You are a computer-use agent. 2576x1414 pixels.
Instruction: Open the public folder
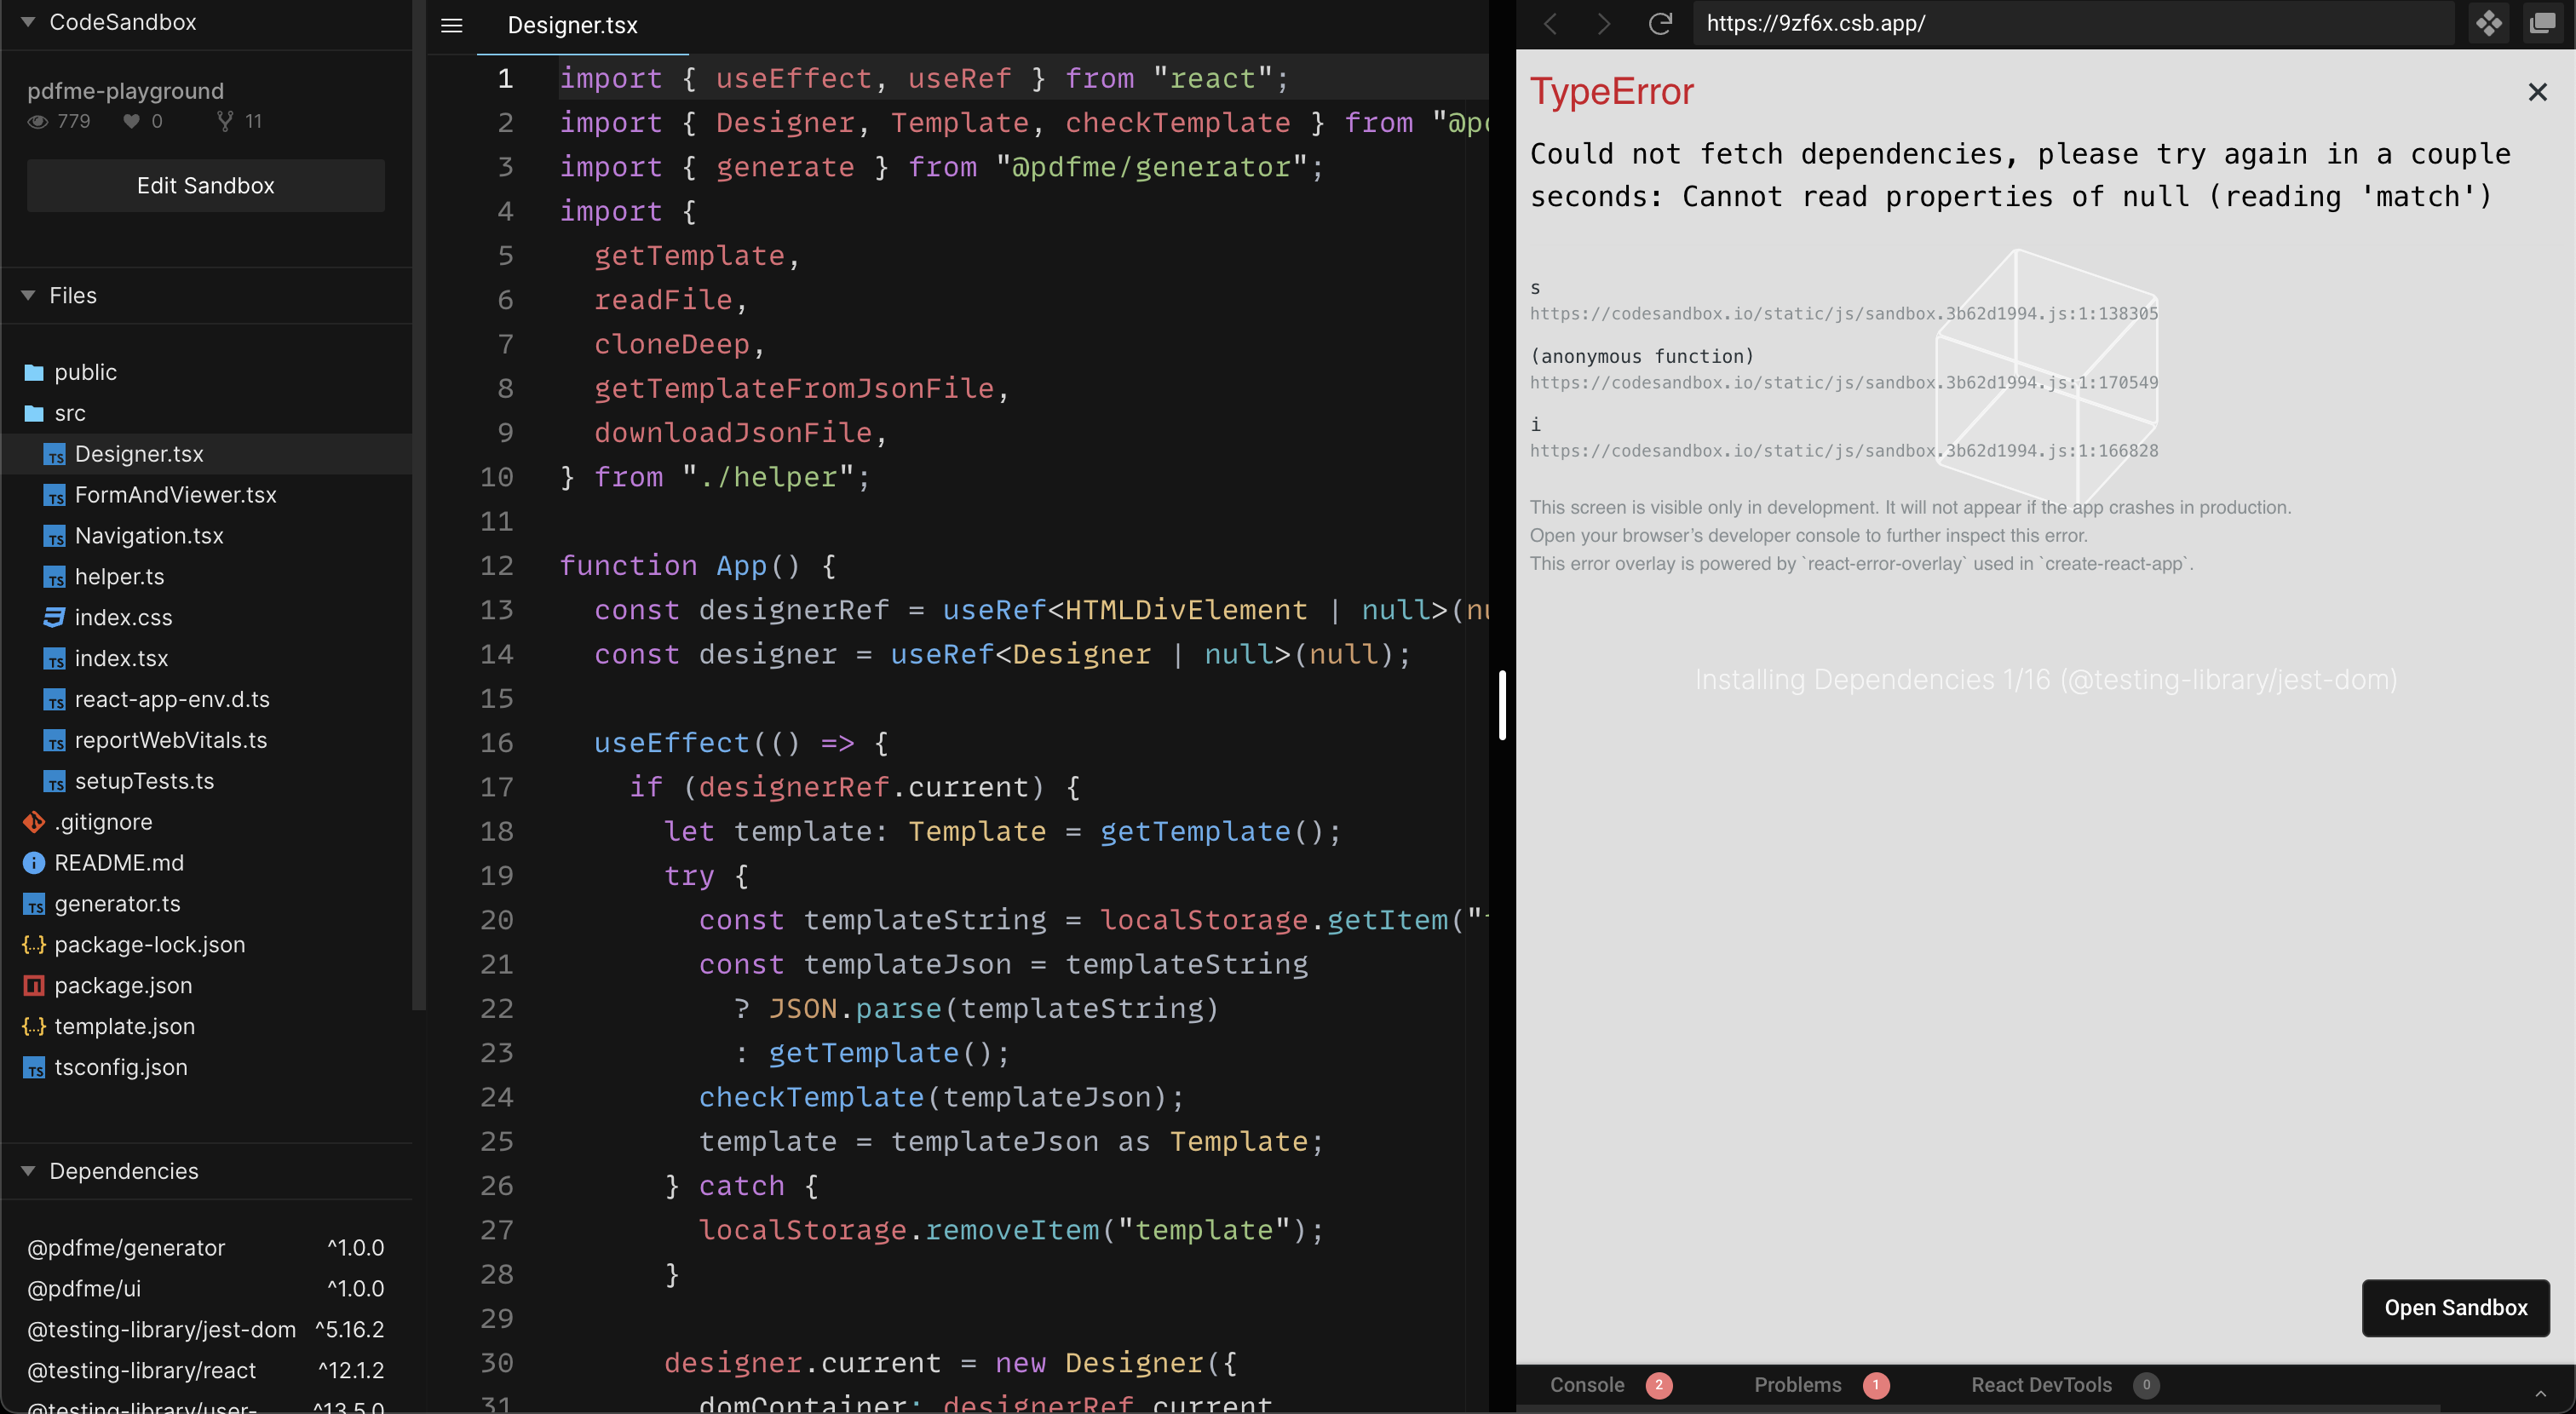coord(206,372)
